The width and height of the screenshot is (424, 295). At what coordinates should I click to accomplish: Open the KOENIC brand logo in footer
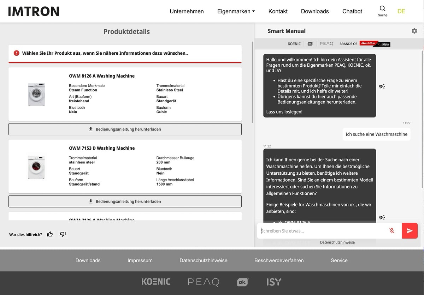156,282
